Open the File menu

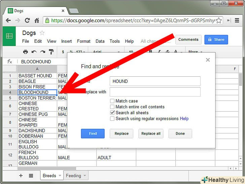[x=26, y=41]
